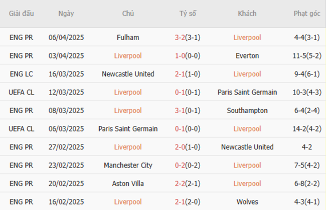Click Paris Saint Germain in the 06/03/2025 row
326x210 pixels.
[x=128, y=129]
